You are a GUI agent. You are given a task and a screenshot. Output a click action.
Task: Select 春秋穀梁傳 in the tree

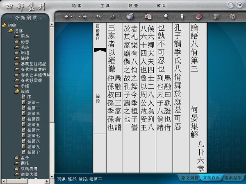31,81
